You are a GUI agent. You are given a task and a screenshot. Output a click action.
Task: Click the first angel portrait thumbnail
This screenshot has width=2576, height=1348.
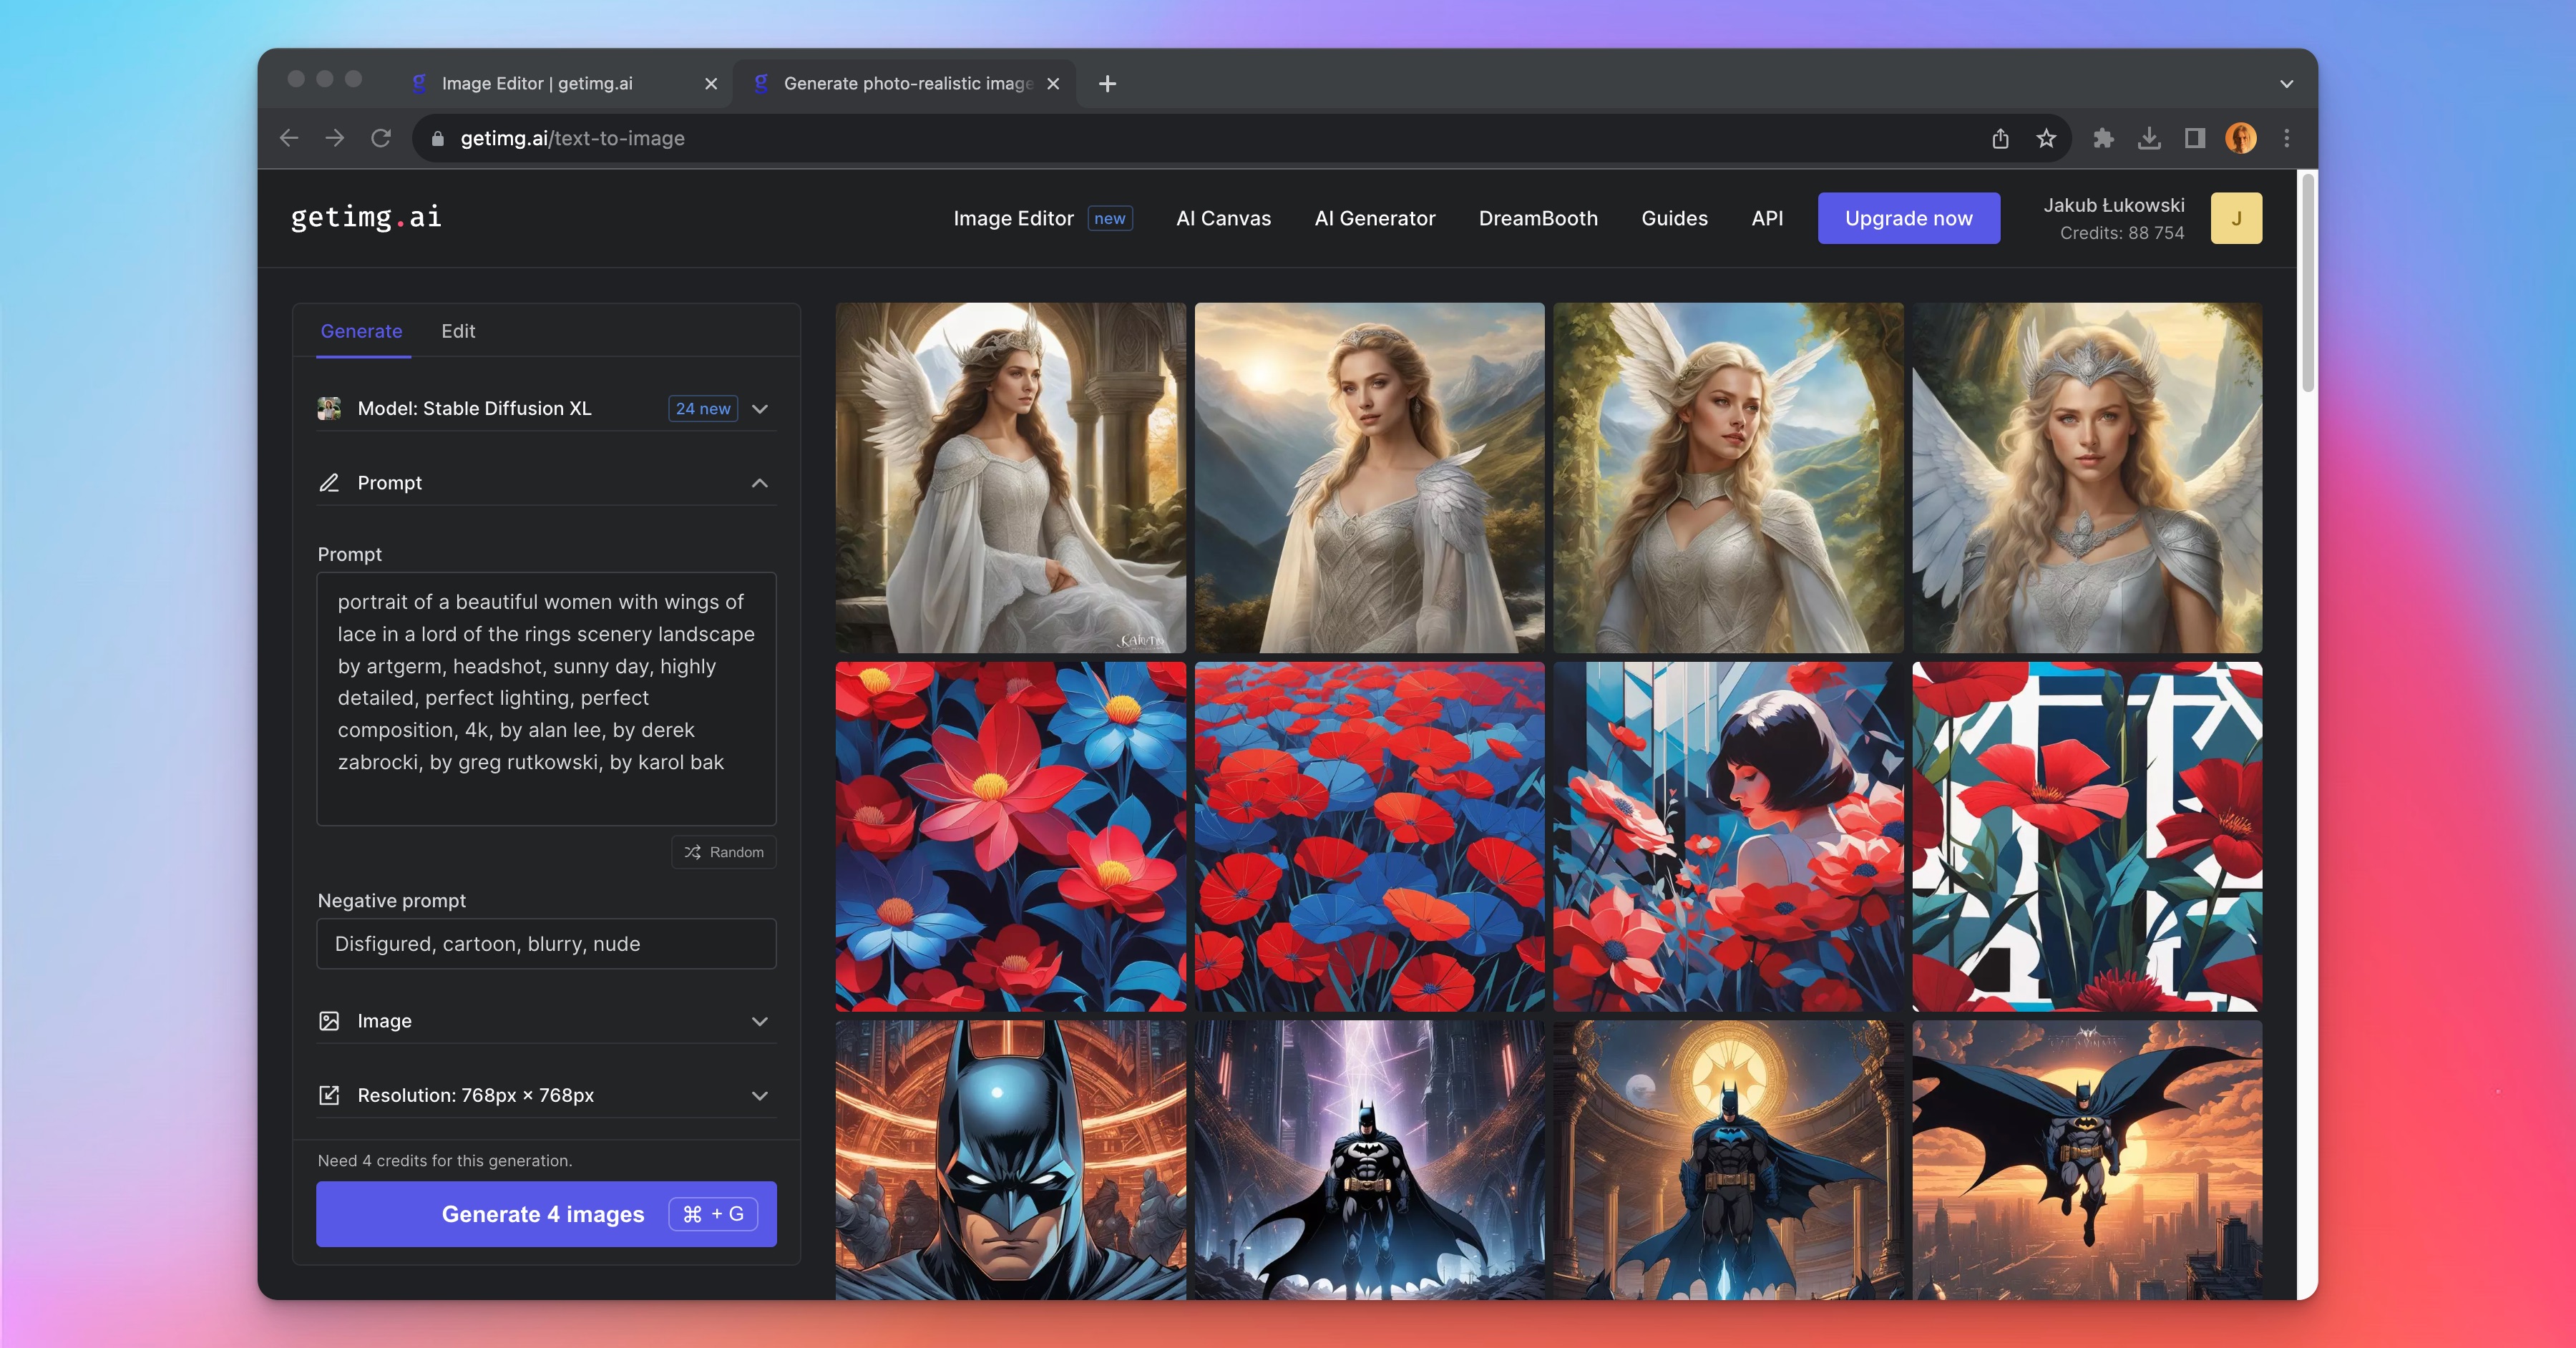pyautogui.click(x=1010, y=479)
